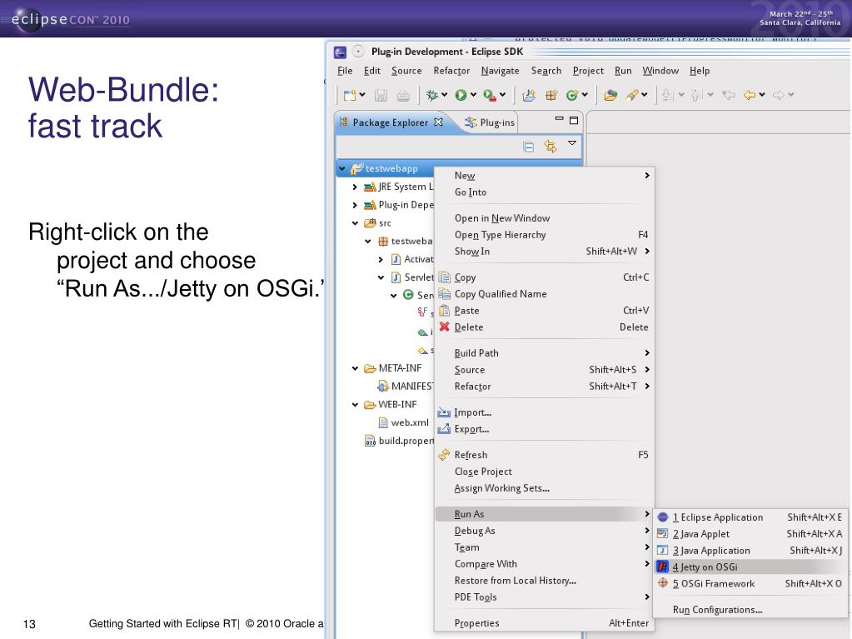Choose "3 Java Application" in the submenu
Image resolution: width=852 pixels, height=639 pixels.
point(750,551)
